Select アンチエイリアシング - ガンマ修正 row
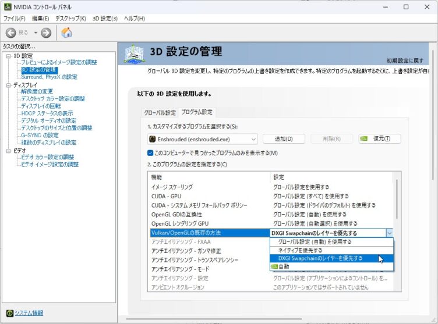Viewport: 438px width, 324px height. tap(210, 251)
